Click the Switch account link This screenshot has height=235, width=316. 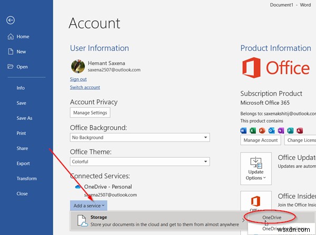coord(85,87)
